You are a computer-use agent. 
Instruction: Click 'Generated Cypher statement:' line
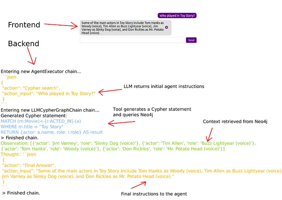[34, 116]
